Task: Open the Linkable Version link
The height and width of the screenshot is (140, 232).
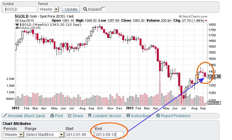Action: pyautogui.click(x=107, y=116)
